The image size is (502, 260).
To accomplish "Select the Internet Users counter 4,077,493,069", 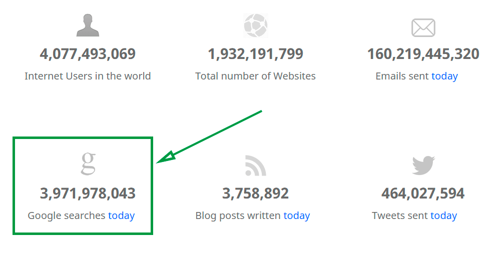I will click(x=88, y=53).
